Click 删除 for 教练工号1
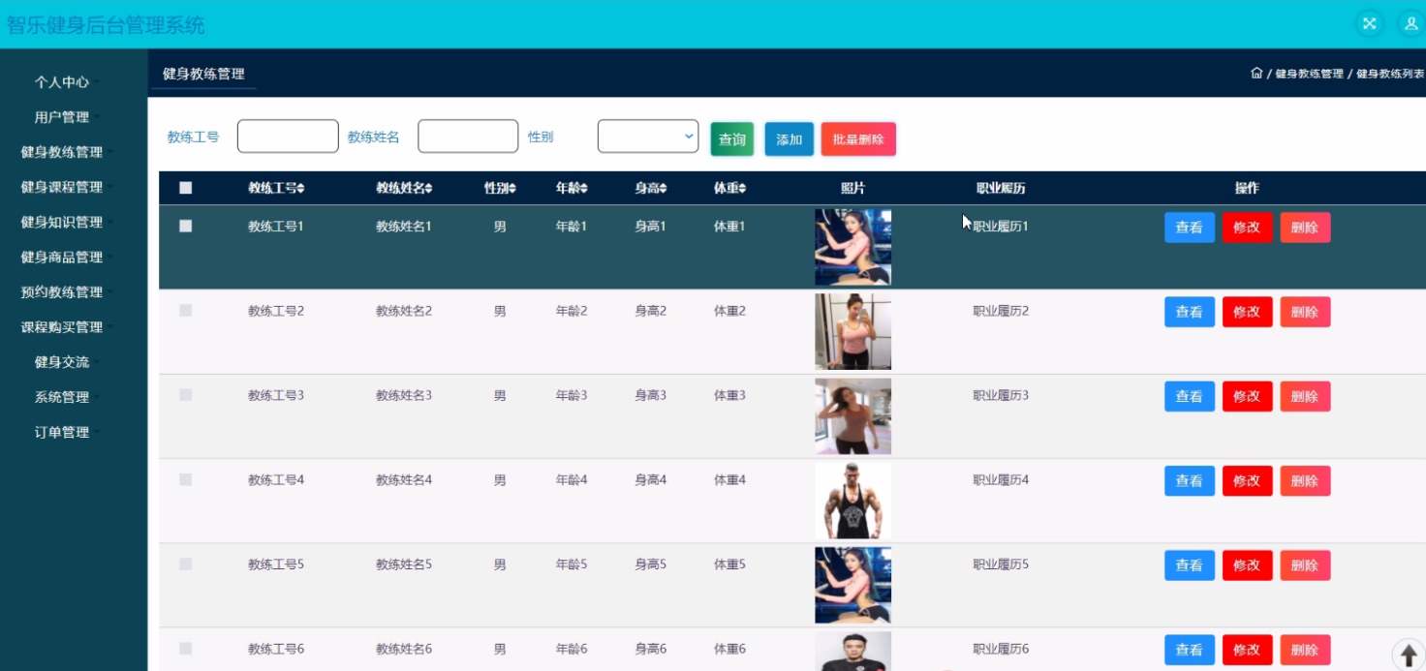The width and height of the screenshot is (1426, 671). pyautogui.click(x=1305, y=228)
